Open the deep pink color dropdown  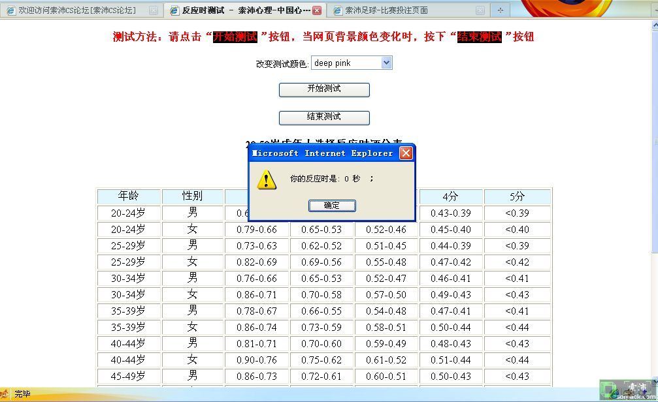[x=386, y=63]
